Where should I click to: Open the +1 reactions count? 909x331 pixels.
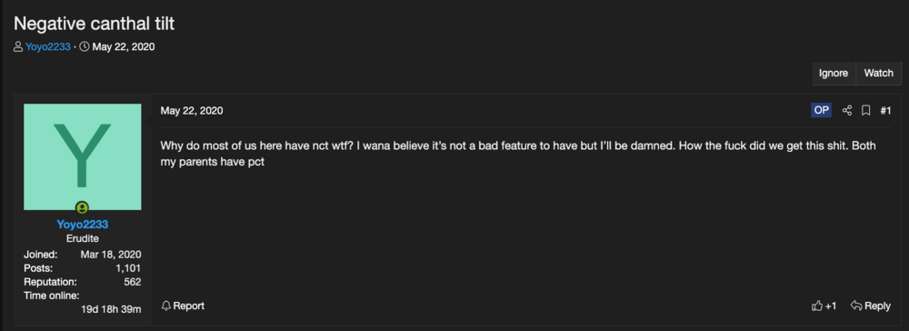click(x=831, y=306)
